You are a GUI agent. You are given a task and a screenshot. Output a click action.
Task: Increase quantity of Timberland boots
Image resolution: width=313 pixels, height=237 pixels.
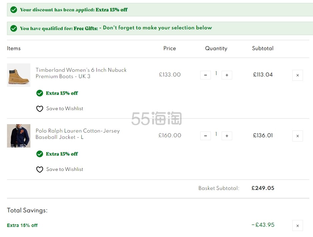pyautogui.click(x=227, y=75)
